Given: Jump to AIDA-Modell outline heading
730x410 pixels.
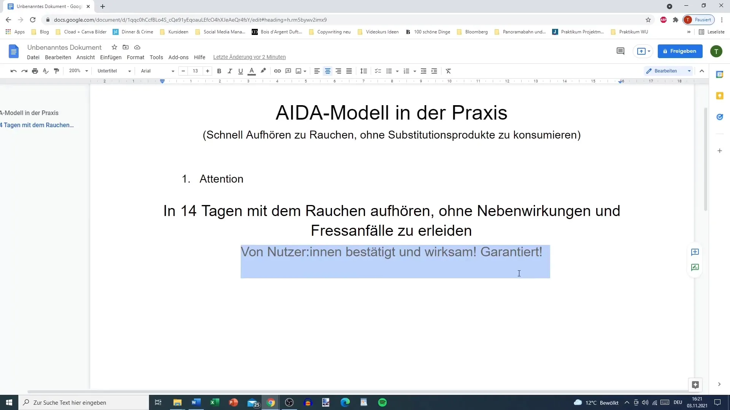Looking at the screenshot, I should [29, 113].
